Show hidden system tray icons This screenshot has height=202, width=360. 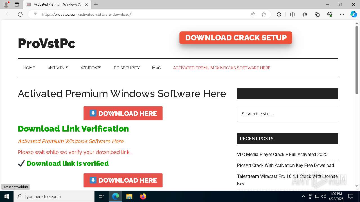[303, 196]
